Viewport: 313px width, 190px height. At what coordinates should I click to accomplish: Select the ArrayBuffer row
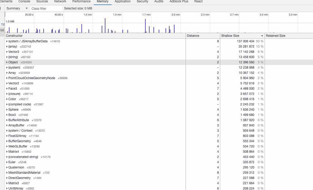[159, 125]
